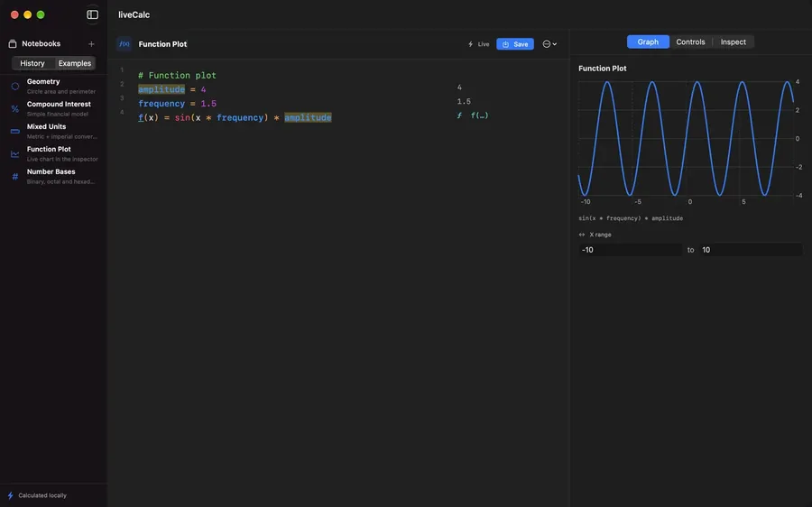Save the Function Plot notebook

[x=515, y=44]
